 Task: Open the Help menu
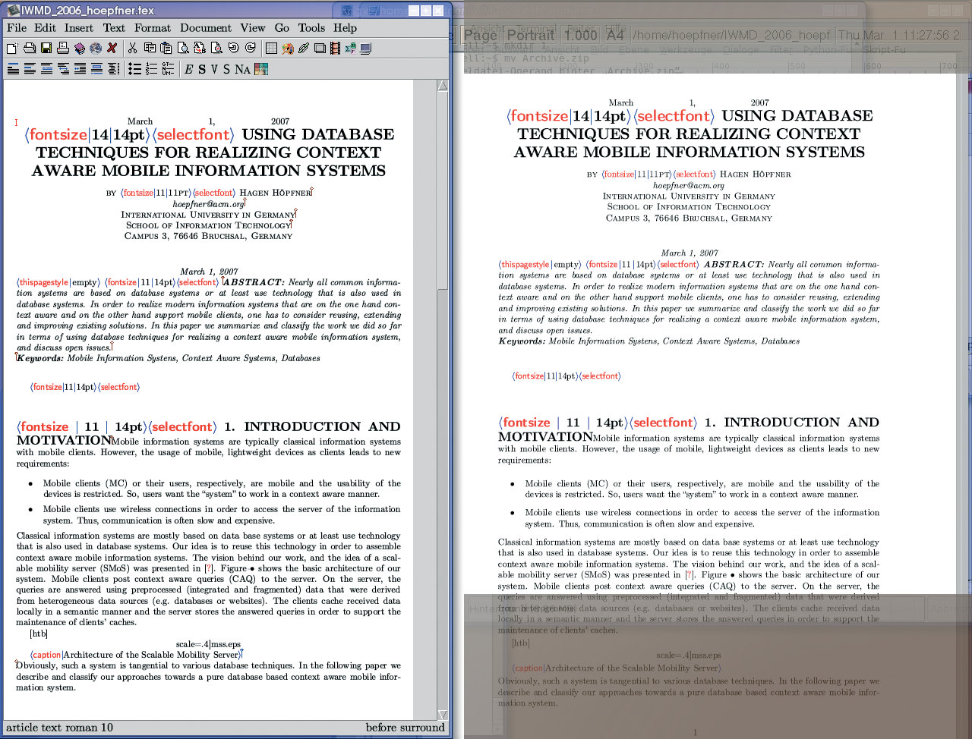coord(345,28)
